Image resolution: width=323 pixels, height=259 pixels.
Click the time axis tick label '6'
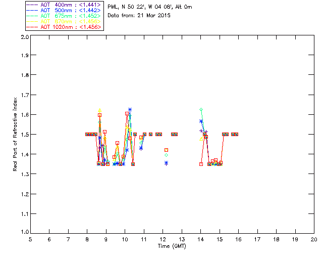(49, 239)
